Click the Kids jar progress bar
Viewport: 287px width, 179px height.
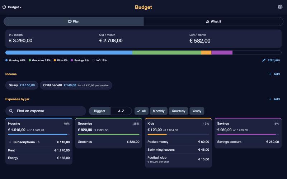point(178,135)
